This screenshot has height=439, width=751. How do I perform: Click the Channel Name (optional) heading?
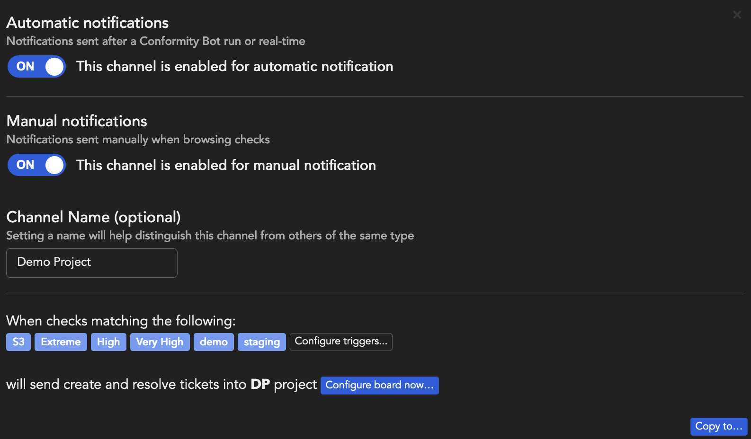93,217
